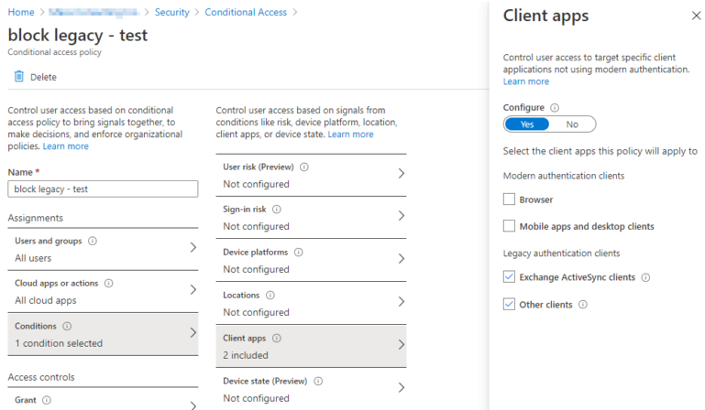Uncheck Exchange ActiveSync clients checkbox
The width and height of the screenshot is (705, 410).
509,276
